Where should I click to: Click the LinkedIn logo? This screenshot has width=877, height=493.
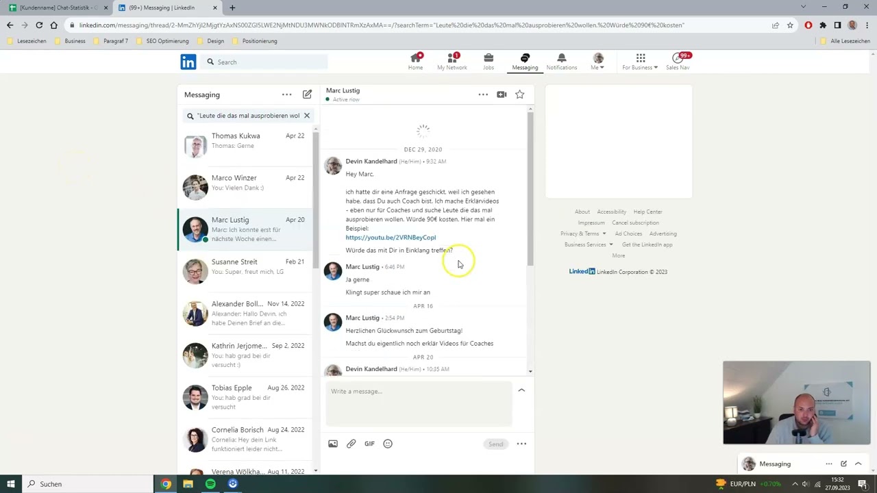pos(188,62)
